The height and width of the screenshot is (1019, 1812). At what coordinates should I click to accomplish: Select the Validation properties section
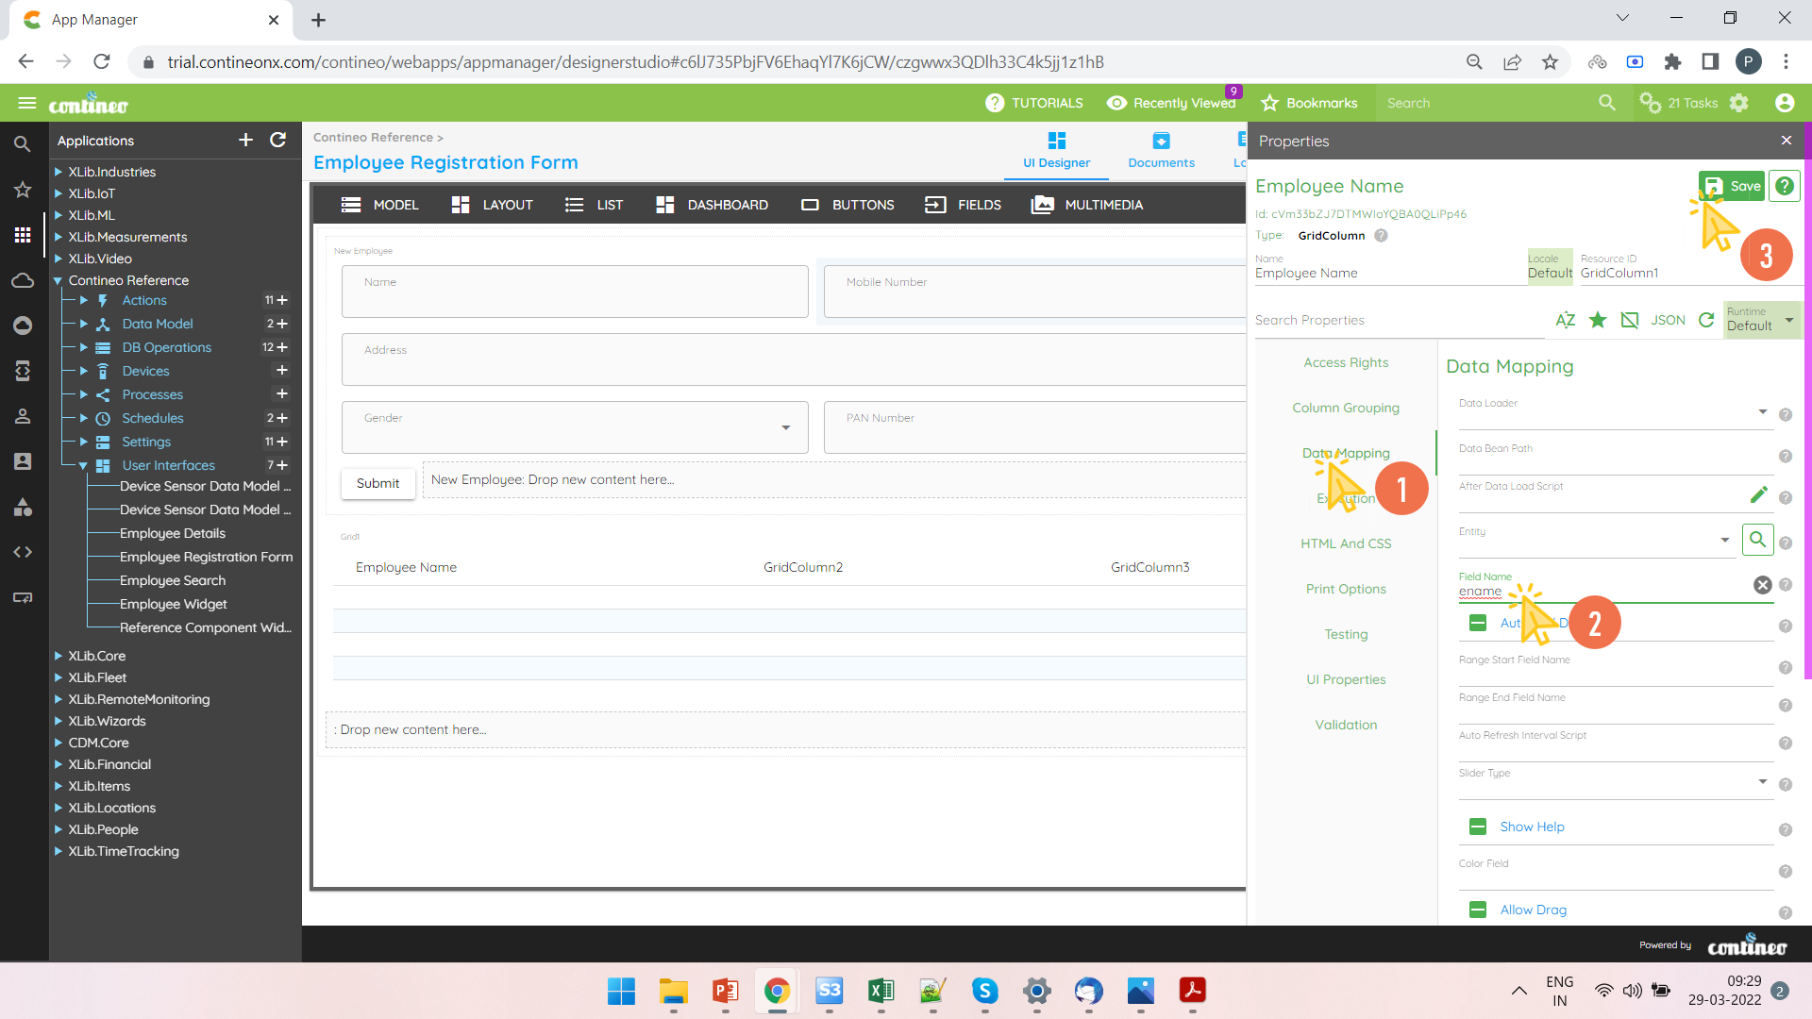pyautogui.click(x=1346, y=725)
